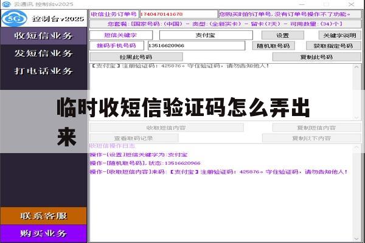Open 关键字说明 button

(339, 35)
